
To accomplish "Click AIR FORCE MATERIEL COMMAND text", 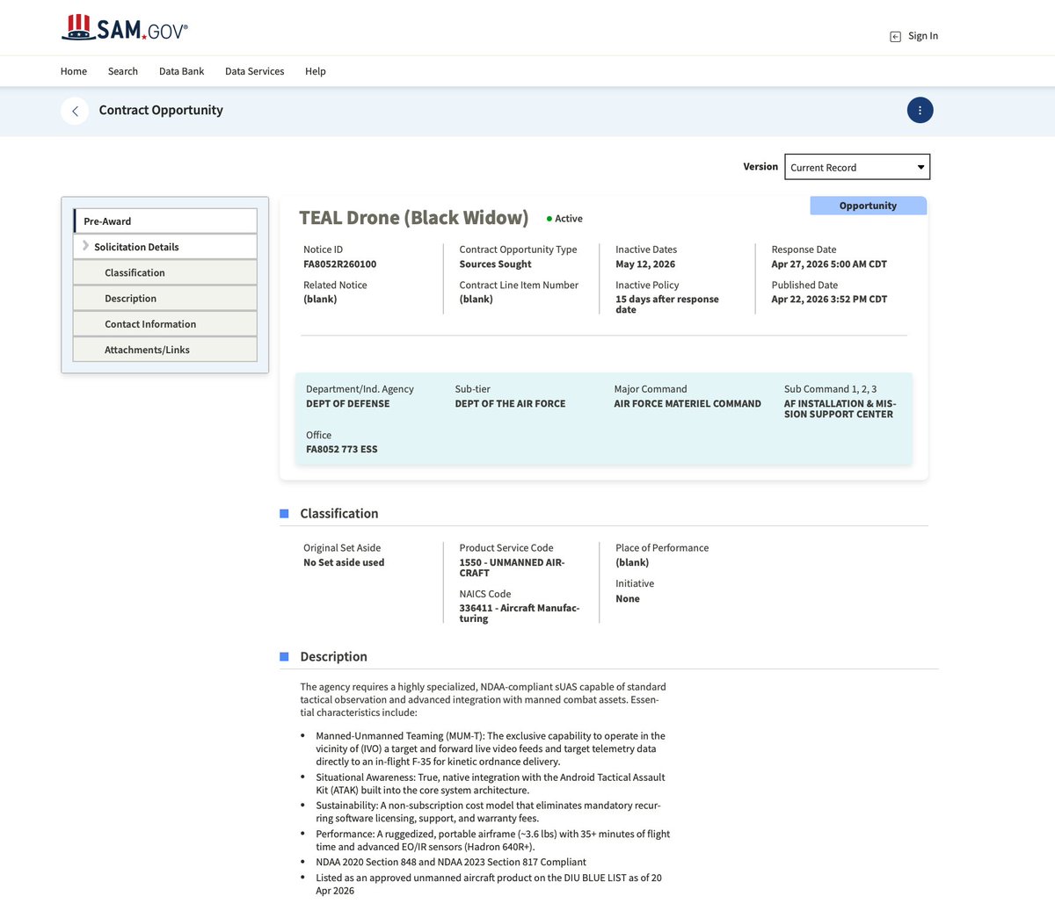I will pos(688,403).
